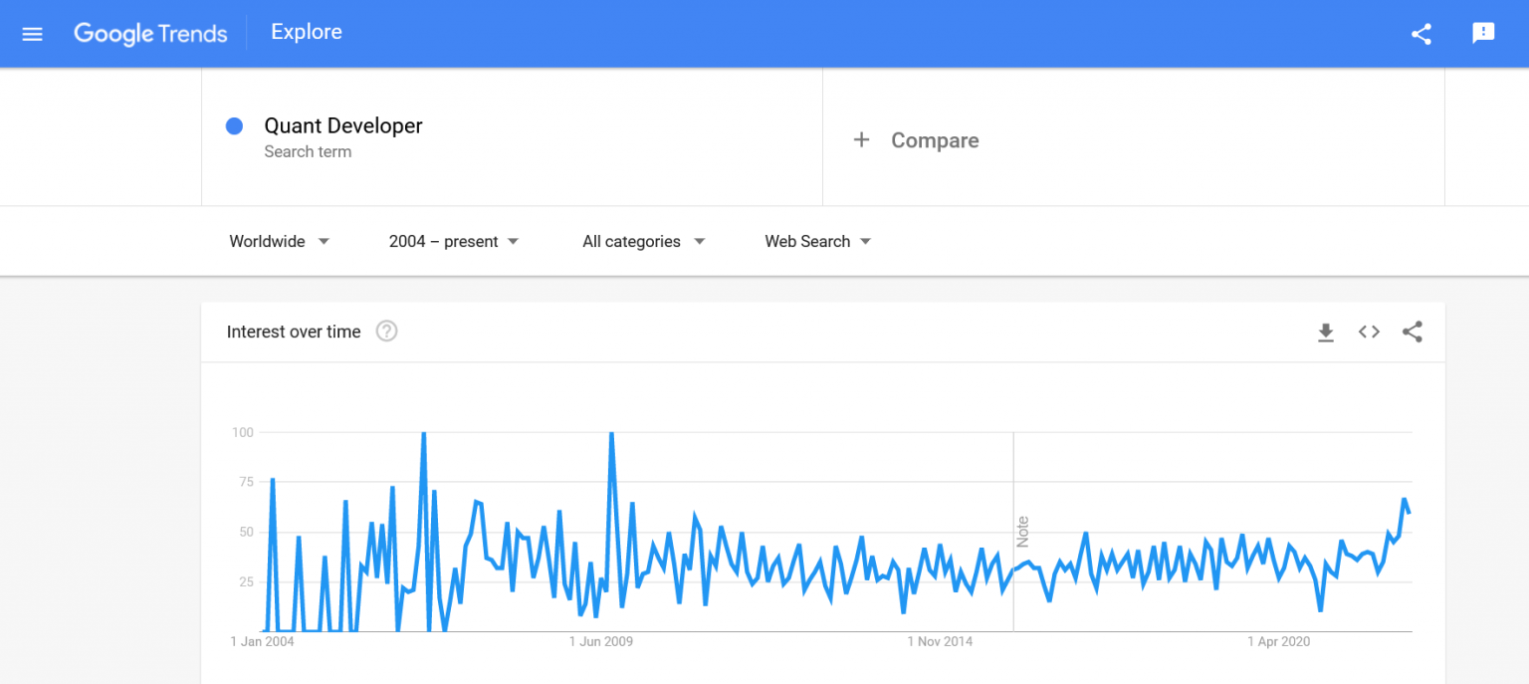Click the 1 Jun 2009 axis label
Viewport: 1529px width, 684px height.
601,642
